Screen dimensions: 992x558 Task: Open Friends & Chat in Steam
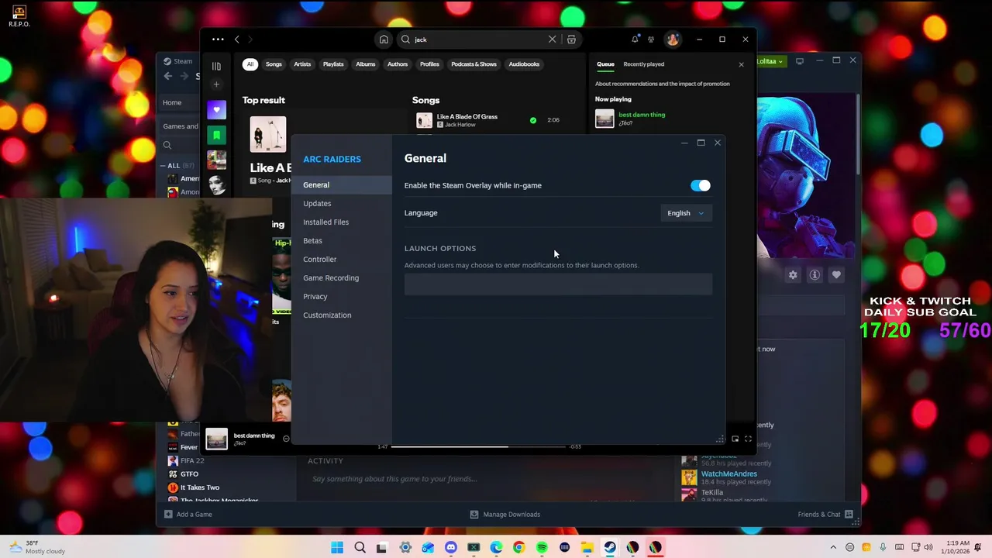[825, 515]
